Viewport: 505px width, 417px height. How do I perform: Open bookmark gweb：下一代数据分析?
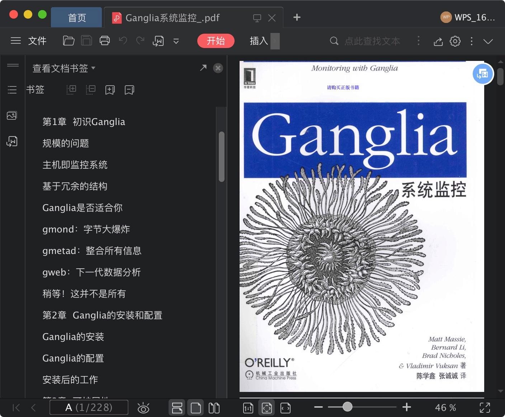(x=91, y=272)
